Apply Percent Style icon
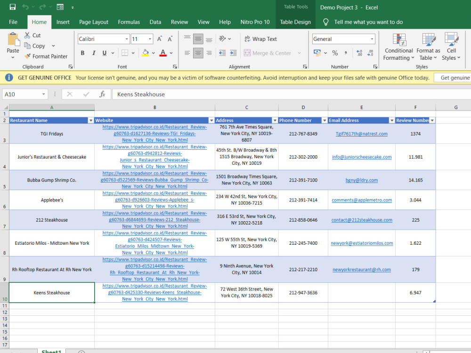 [x=335, y=53]
